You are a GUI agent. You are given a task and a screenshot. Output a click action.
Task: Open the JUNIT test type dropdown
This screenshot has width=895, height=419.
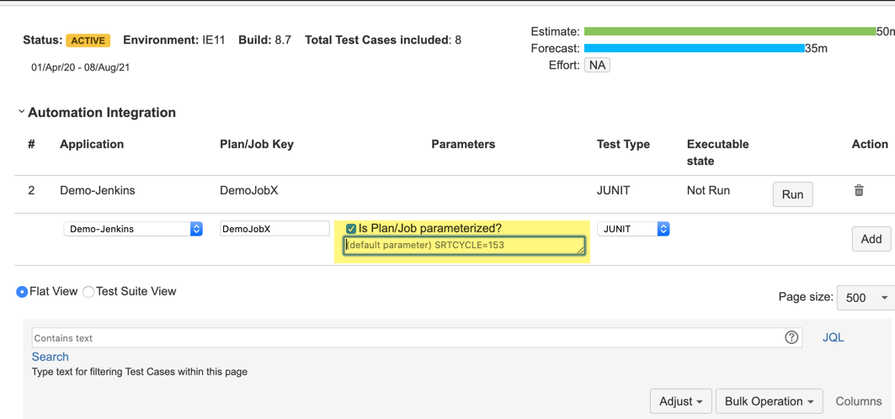coord(633,229)
